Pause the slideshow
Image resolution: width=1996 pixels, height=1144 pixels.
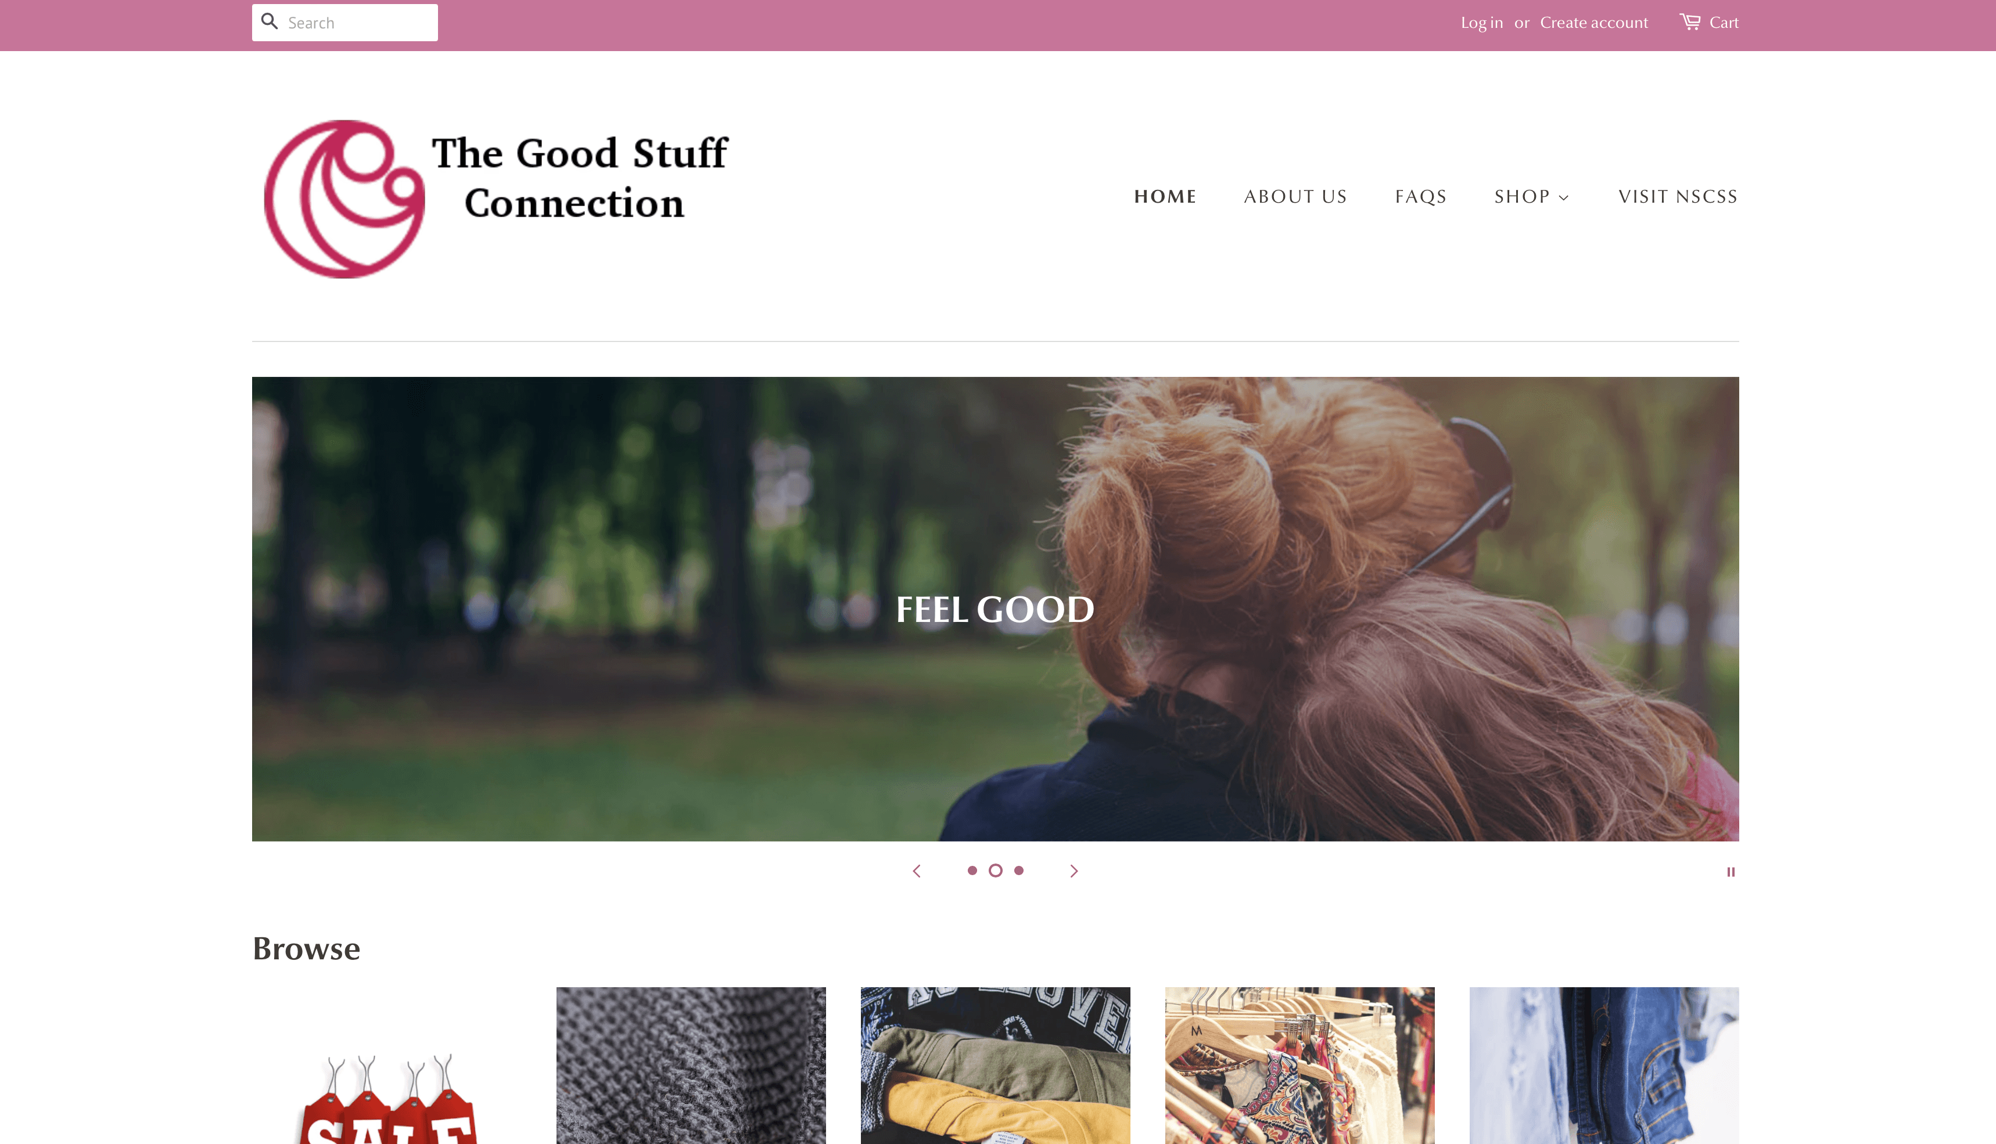(x=1731, y=872)
